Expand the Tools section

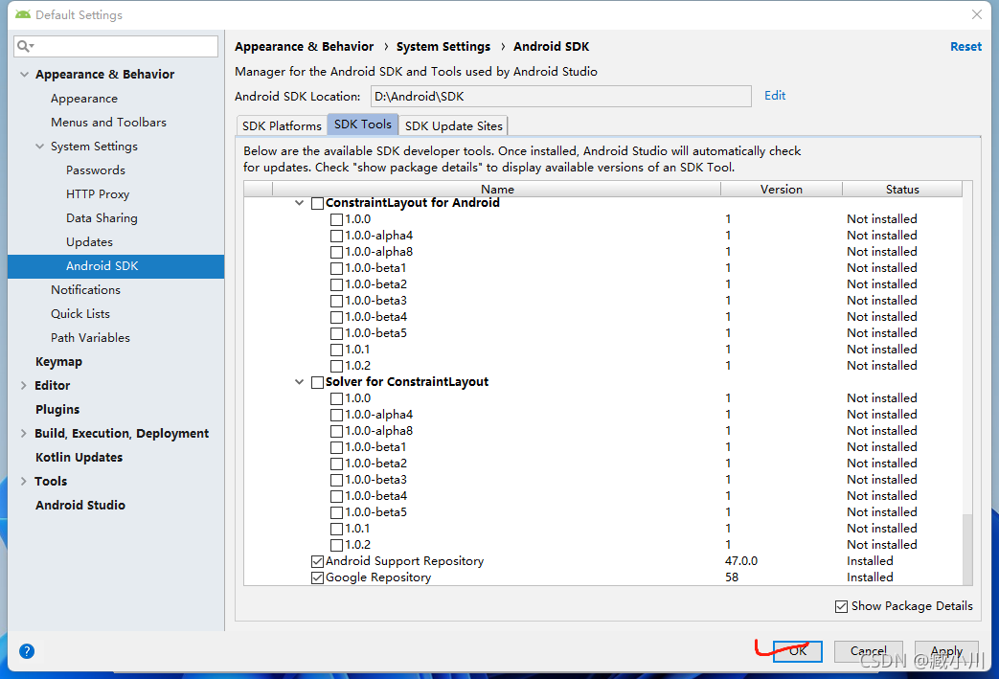(24, 481)
